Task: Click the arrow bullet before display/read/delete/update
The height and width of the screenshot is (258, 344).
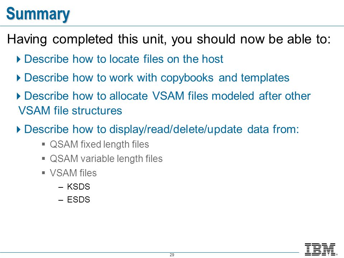Action: (19, 129)
